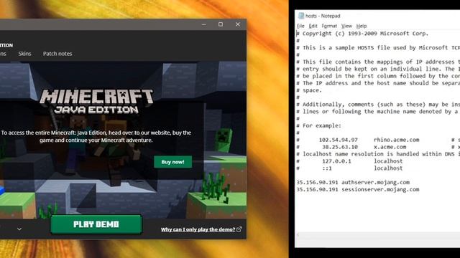Click the '127.0.0.1' address in Notepad
The height and width of the screenshot is (258, 460).
[336, 161]
